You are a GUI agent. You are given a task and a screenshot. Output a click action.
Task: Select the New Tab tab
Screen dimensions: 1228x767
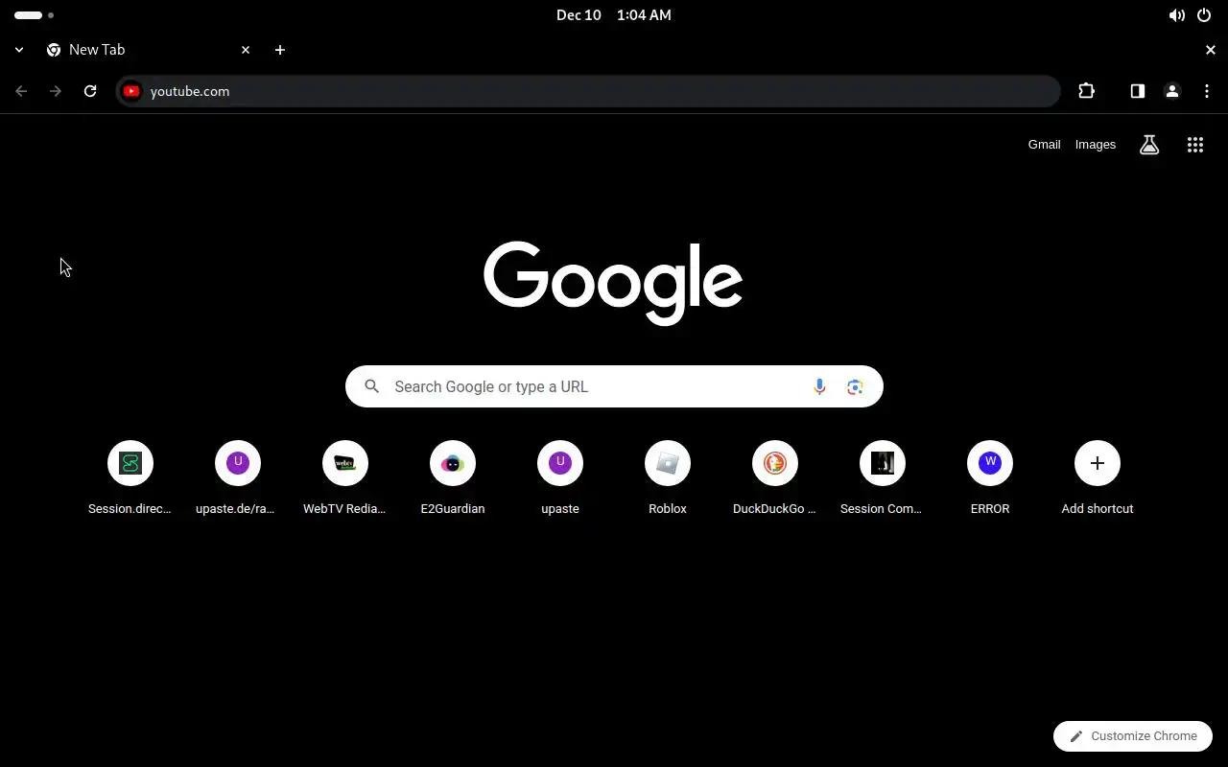tap(149, 50)
